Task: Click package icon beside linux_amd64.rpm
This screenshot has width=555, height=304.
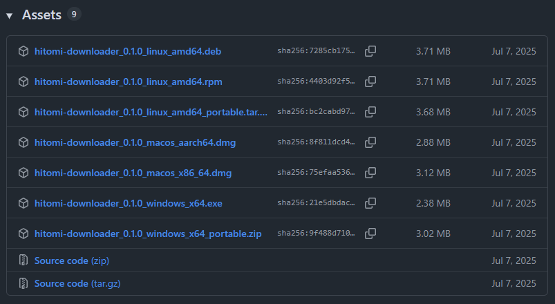Action: tap(23, 82)
